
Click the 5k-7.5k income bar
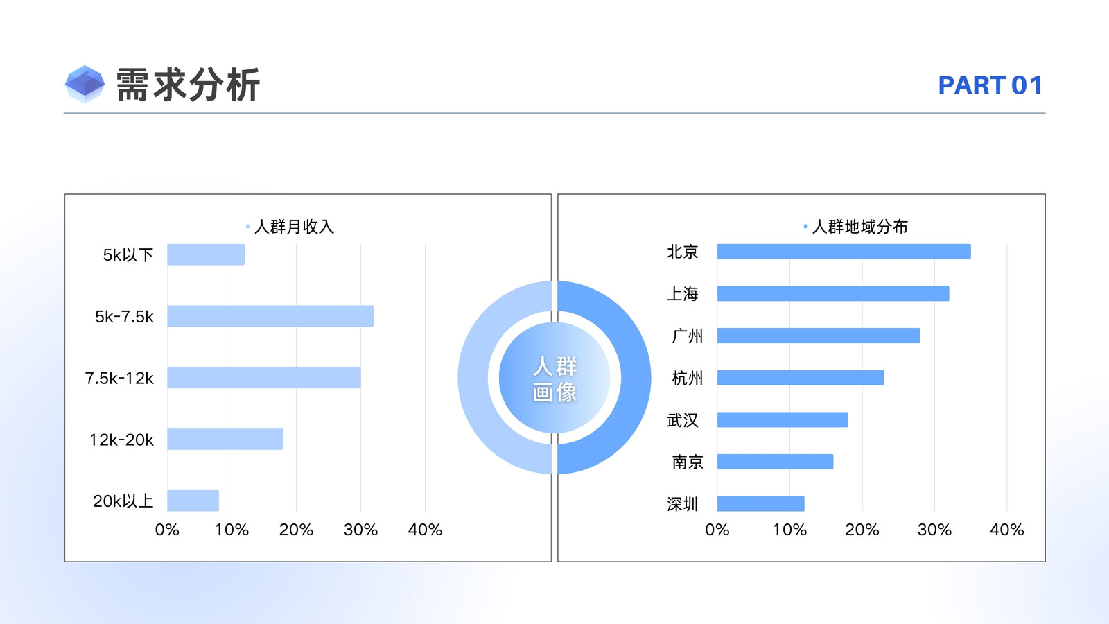click(270, 316)
